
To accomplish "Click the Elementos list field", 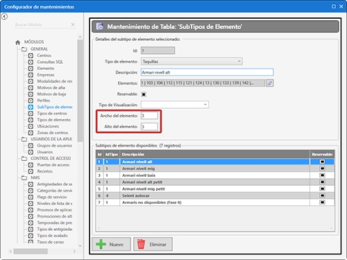I will tap(203, 83).
